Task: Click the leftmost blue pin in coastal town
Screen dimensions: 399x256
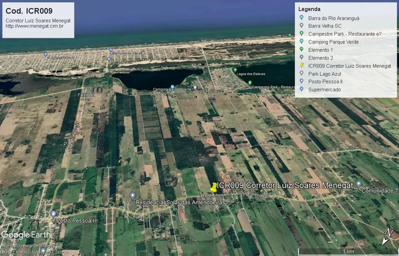Action: [x=45, y=54]
